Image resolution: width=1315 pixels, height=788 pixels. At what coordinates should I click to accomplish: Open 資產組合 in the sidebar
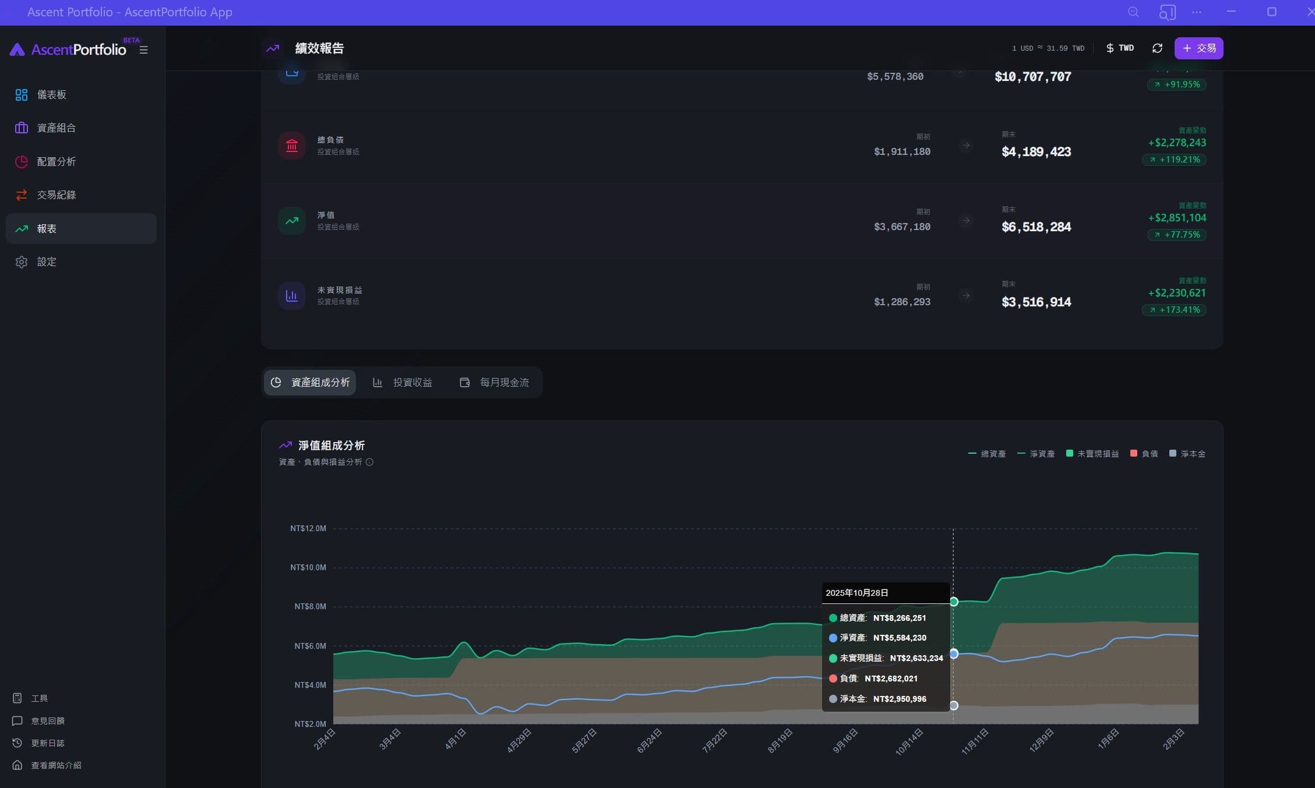[81, 128]
